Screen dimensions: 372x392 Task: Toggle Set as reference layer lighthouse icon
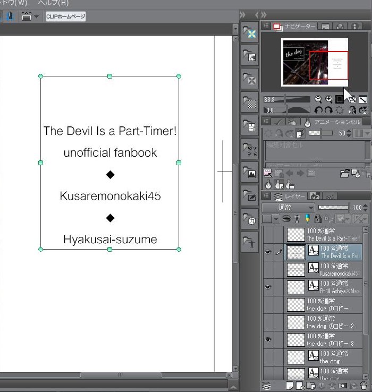point(297,219)
